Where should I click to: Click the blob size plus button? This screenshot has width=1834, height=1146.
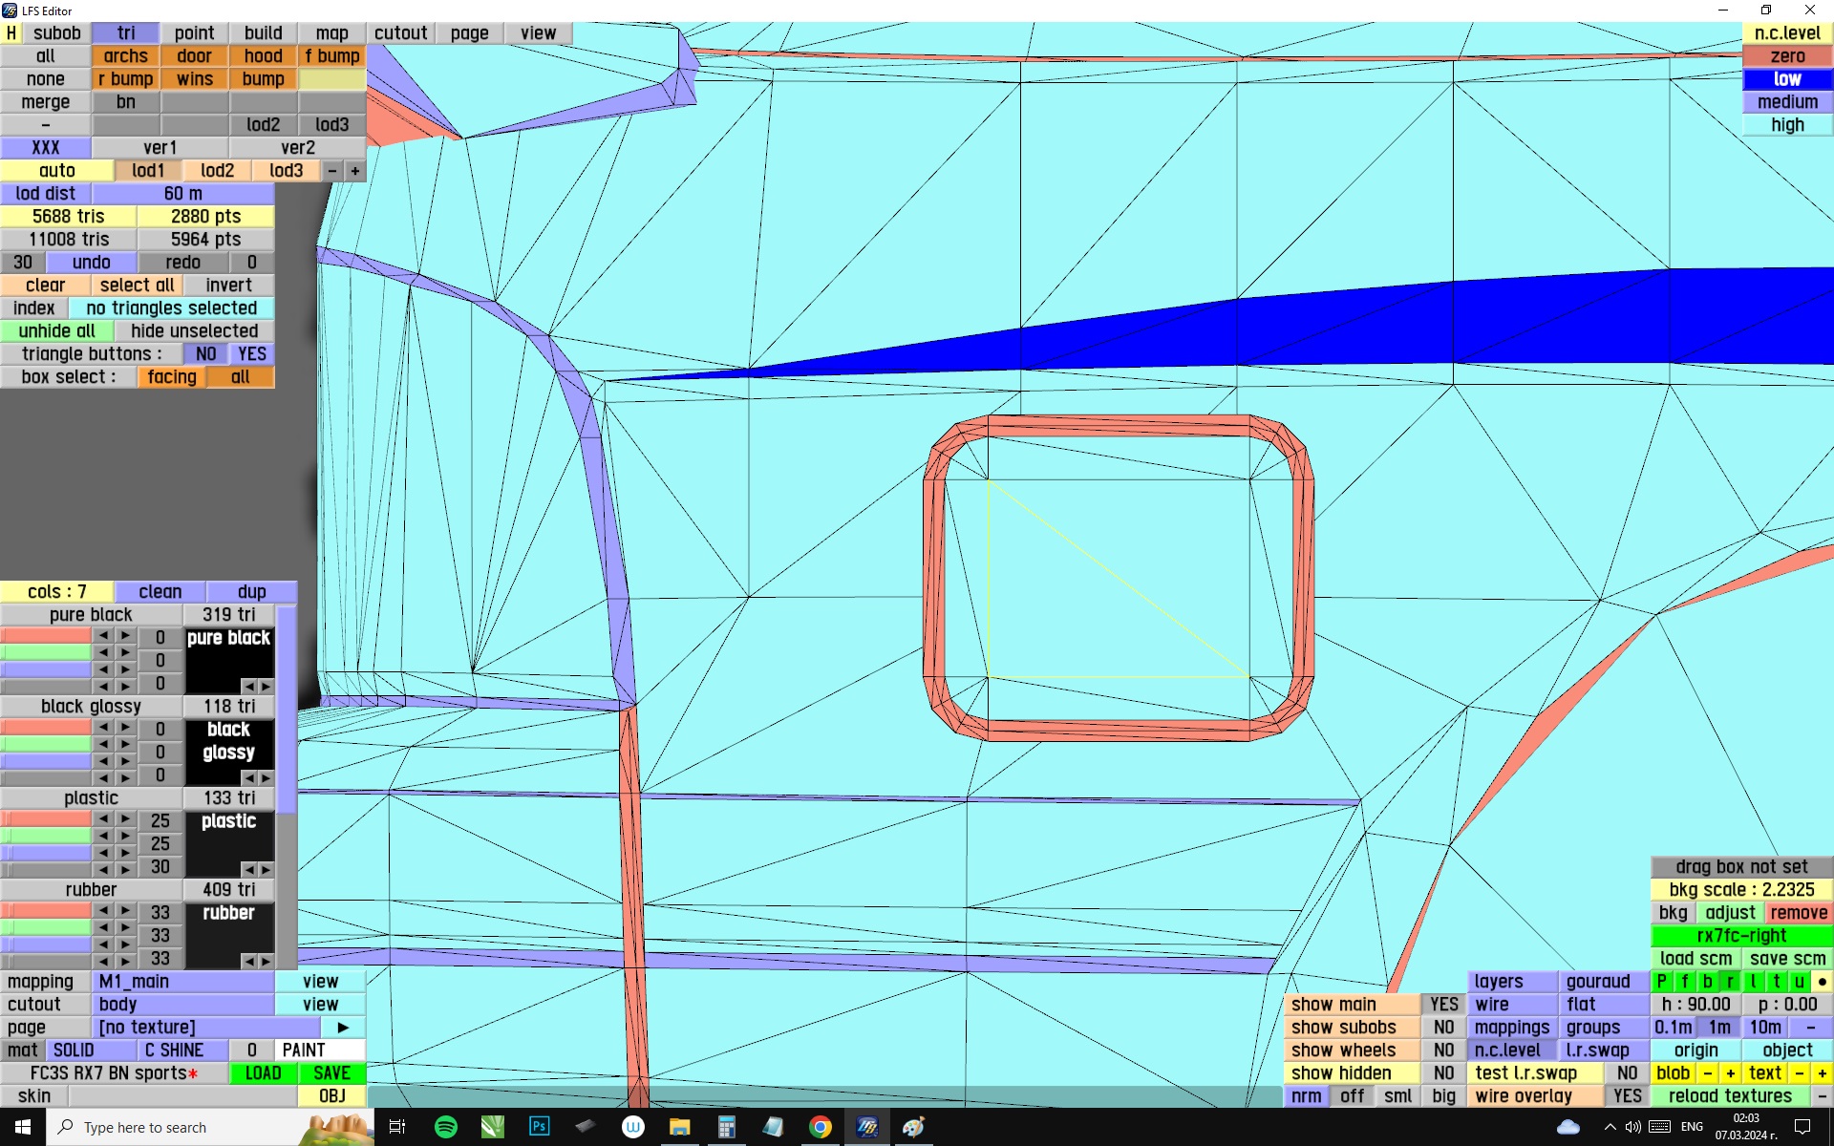coord(1730,1072)
